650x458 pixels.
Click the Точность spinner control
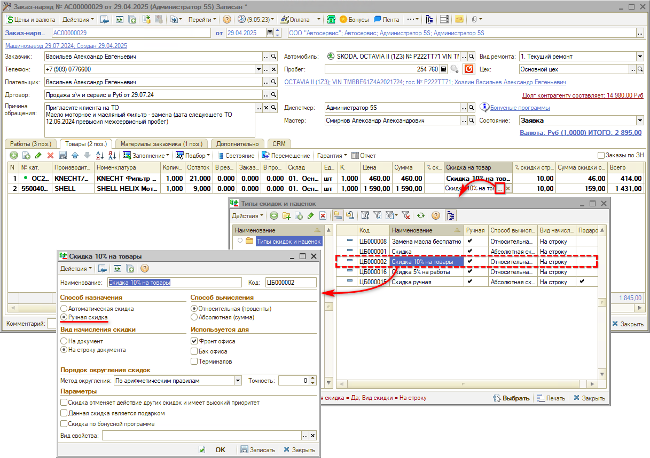click(x=313, y=381)
